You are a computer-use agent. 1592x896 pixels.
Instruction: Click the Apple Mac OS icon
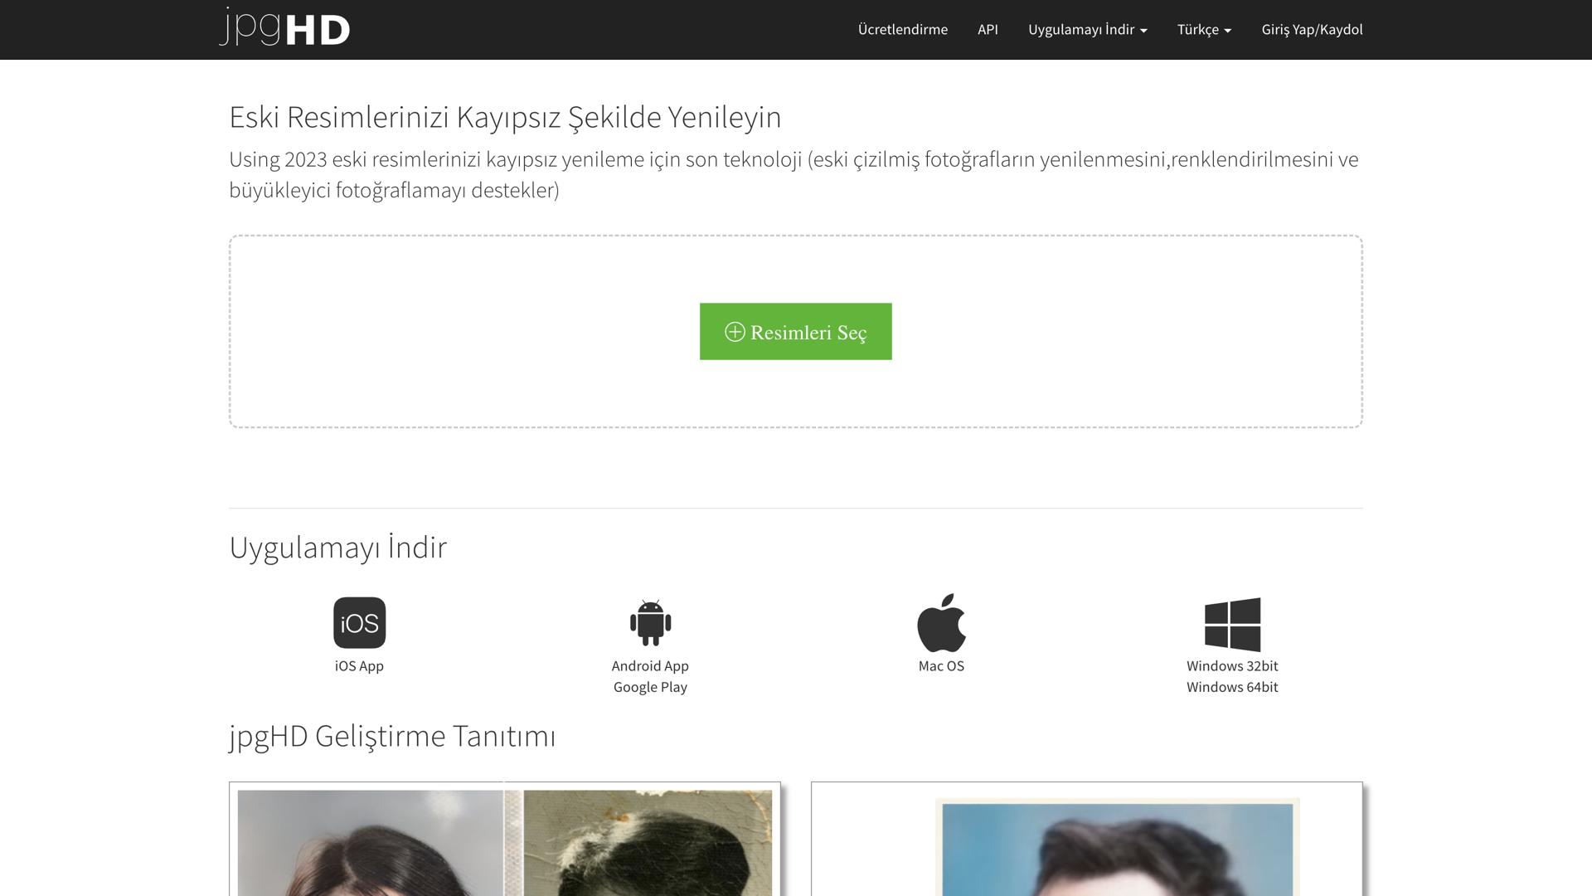[x=941, y=622]
